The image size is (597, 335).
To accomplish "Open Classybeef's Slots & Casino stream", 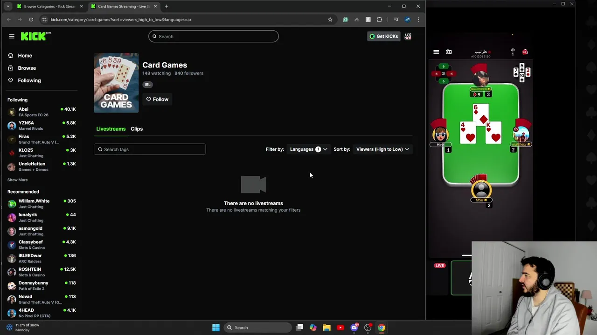I will pos(42,245).
